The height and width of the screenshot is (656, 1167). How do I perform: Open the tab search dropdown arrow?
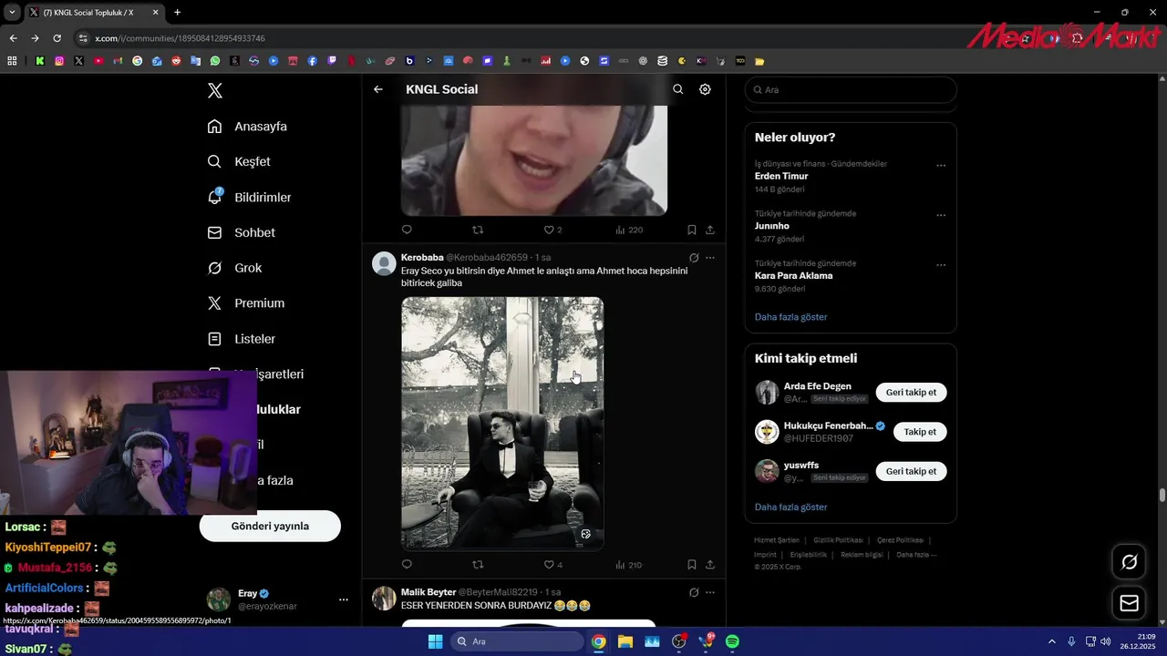click(10, 12)
